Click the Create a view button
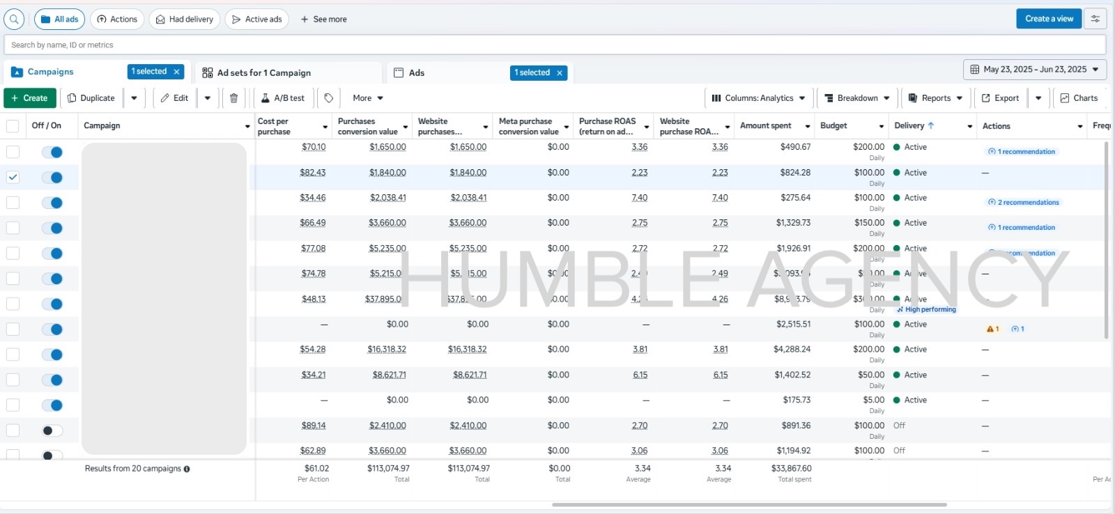The width and height of the screenshot is (1115, 514). [1048, 19]
